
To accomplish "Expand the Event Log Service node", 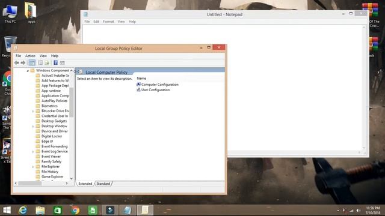I will [32, 152].
